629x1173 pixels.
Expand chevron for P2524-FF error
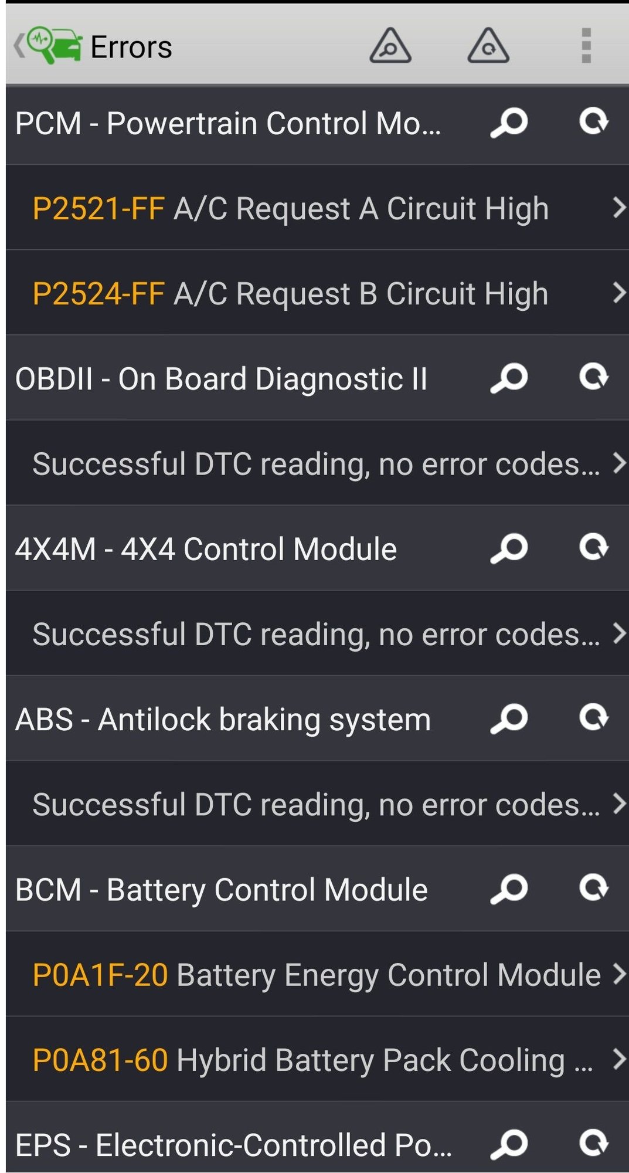tap(618, 293)
